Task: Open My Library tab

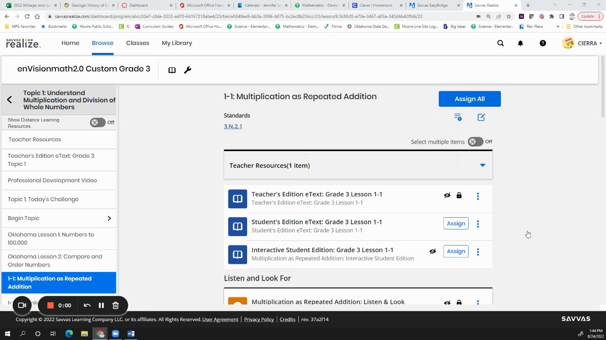Action: pos(177,43)
